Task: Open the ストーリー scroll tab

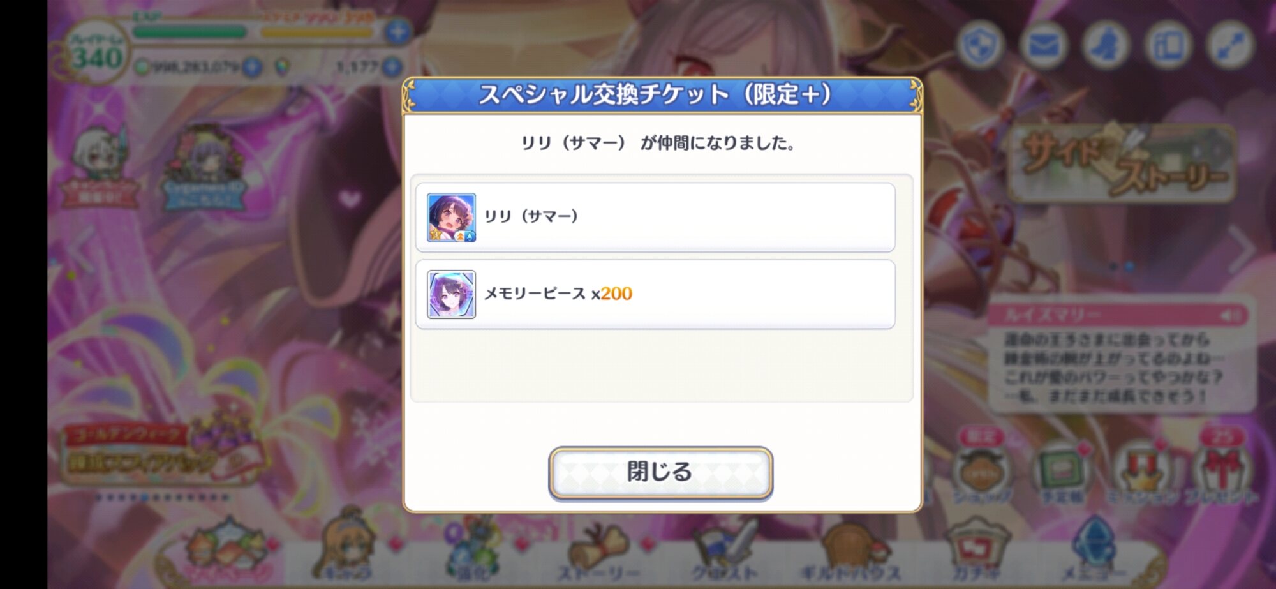Action: 598,549
